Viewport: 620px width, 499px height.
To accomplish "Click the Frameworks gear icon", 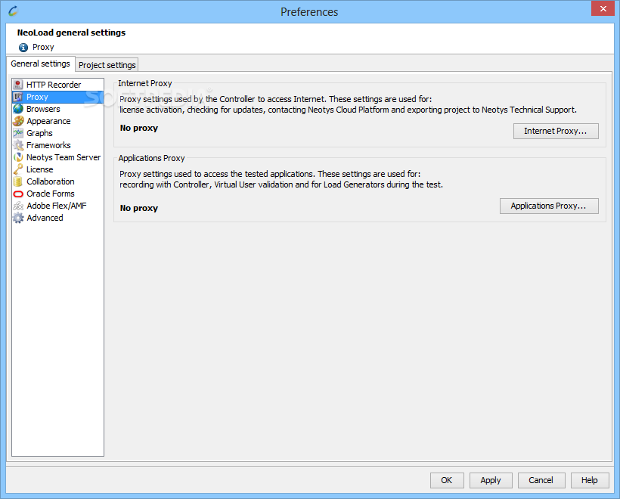I will tap(18, 145).
